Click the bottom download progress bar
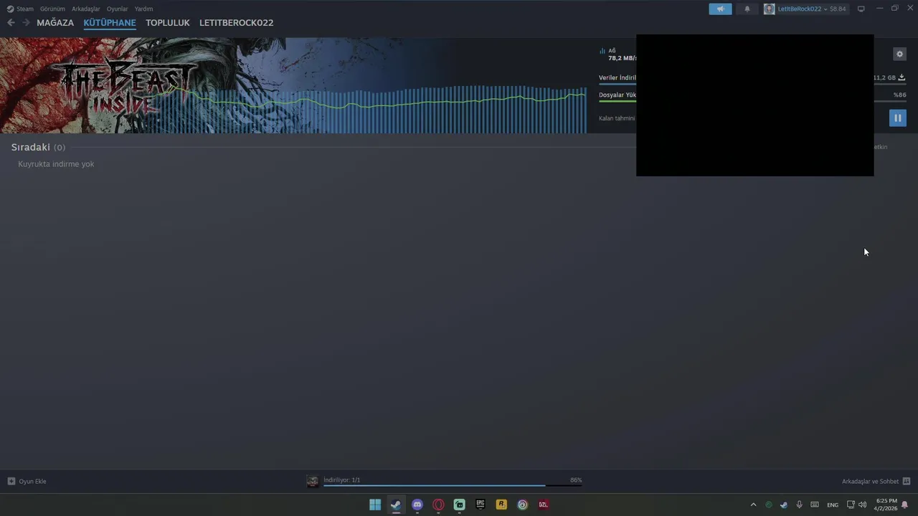Screen dimensions: 918x516 (x=453, y=486)
